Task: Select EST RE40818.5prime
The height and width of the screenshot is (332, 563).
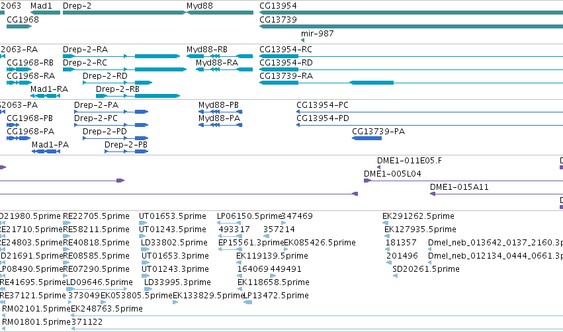Action: (x=67, y=249)
